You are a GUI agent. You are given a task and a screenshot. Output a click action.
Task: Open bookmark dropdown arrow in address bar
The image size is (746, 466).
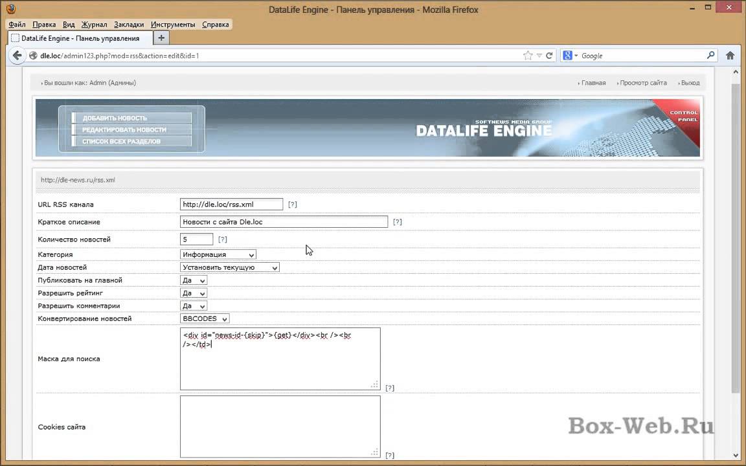click(x=539, y=56)
